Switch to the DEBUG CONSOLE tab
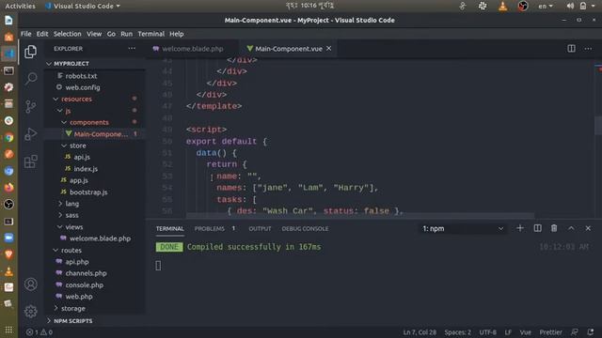Screen dimensions: 602x338 click(305, 228)
